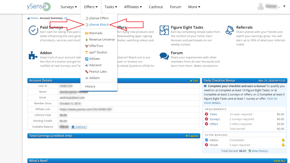
Task: Click the ayeT Studios logo icon
Action: 87,52
